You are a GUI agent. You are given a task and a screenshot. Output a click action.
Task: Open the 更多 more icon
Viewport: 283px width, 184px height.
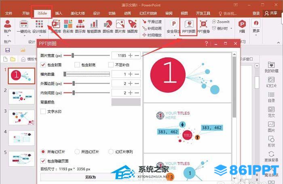(256, 23)
